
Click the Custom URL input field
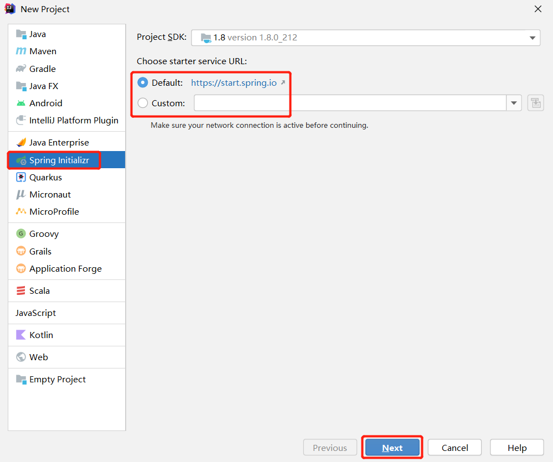tap(350, 103)
